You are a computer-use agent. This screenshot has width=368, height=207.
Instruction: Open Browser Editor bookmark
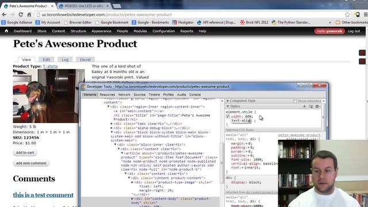tap(78, 22)
